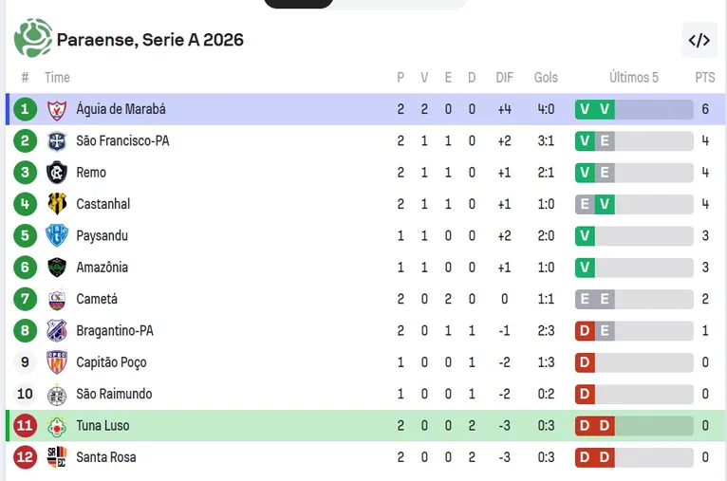Click the red D result badge for Capitão Poço
727x481 pixels.
[585, 362]
